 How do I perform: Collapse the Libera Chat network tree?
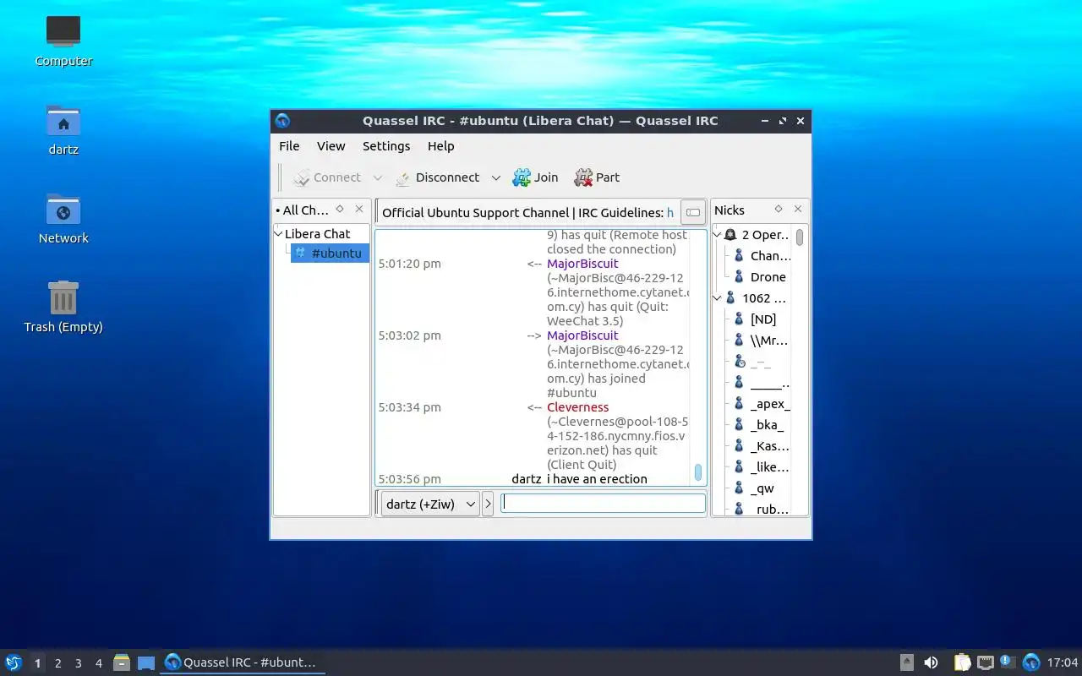tap(279, 234)
